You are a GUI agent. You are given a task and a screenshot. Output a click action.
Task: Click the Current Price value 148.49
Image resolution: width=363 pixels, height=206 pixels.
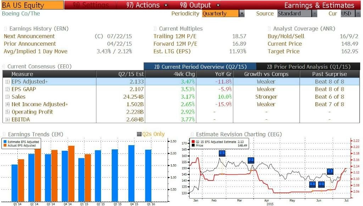[350, 44]
